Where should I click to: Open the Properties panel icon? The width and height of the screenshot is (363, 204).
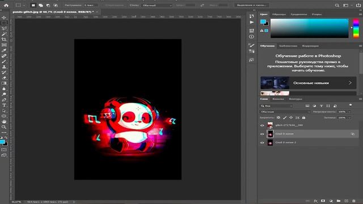pos(252,30)
